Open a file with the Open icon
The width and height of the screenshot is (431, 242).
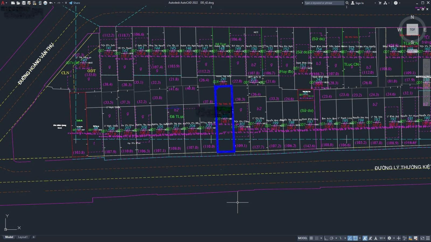click(x=18, y=3)
